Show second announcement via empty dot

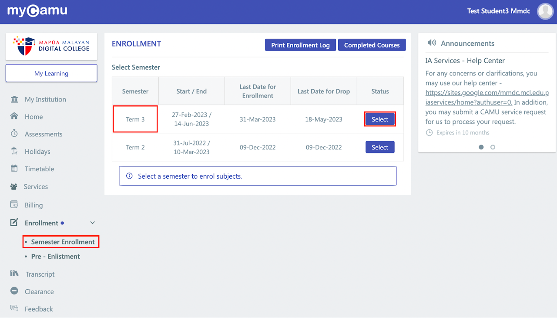[x=493, y=147]
